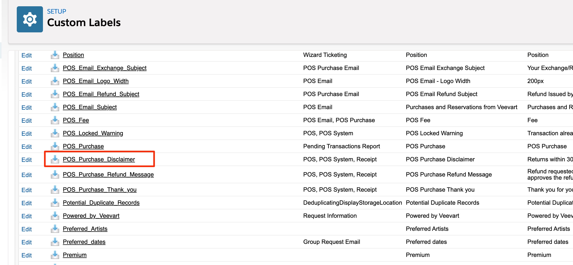Edit the POS_Purchase label row

[26, 147]
